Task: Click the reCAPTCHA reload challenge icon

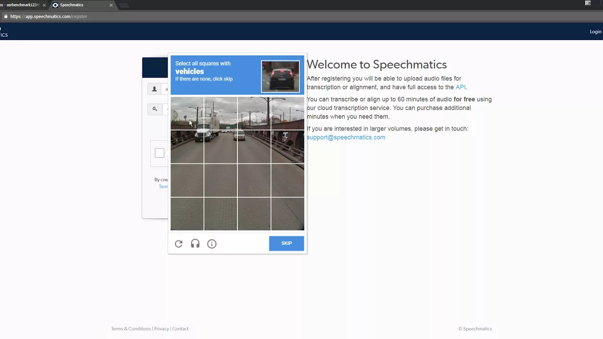Action: pos(179,243)
